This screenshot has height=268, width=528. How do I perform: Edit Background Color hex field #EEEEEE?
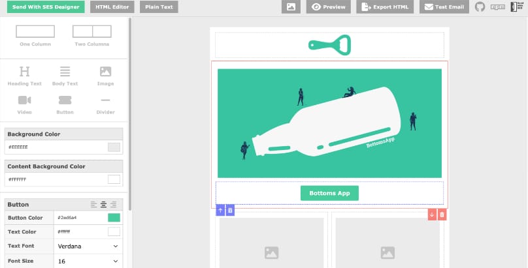click(x=56, y=147)
